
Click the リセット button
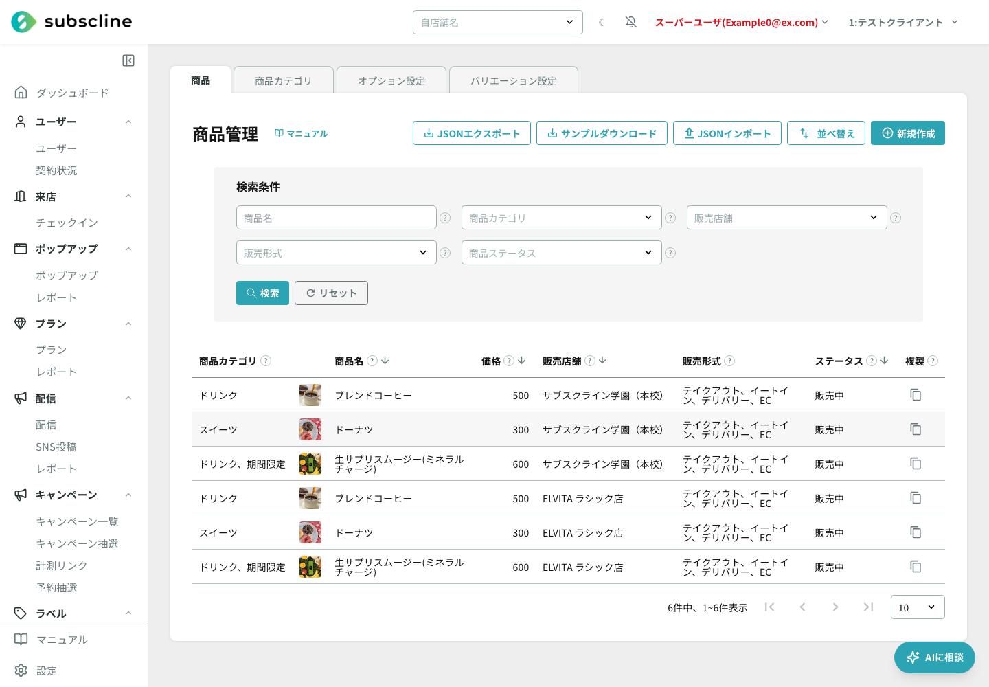coord(331,293)
